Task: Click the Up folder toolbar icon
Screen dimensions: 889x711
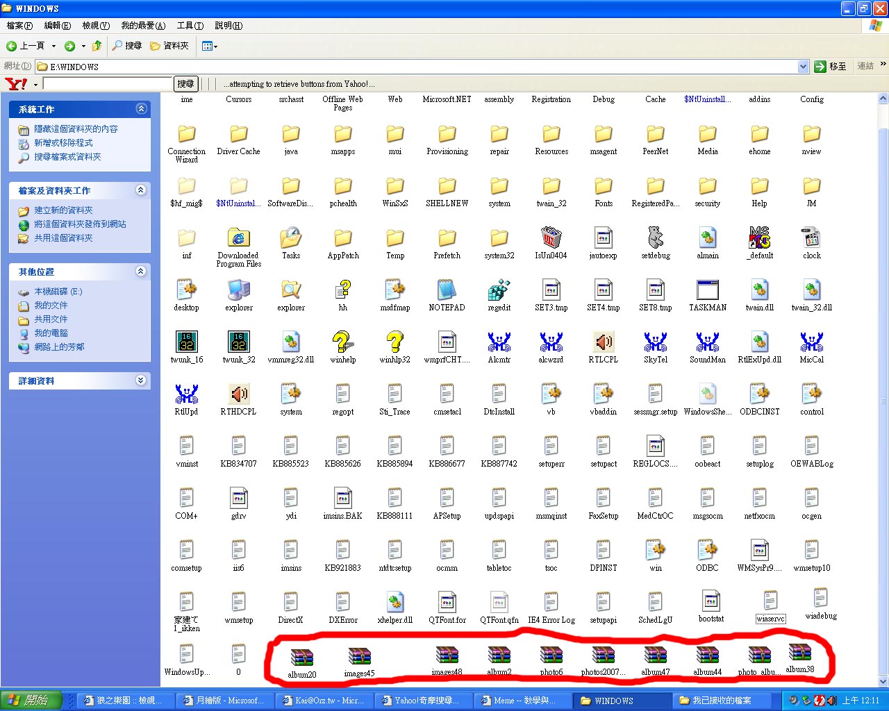Action: point(97,46)
